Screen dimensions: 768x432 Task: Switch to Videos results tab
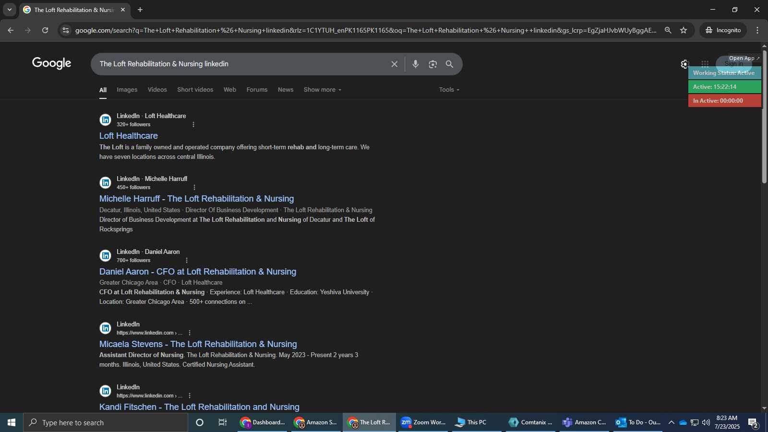coord(157,90)
